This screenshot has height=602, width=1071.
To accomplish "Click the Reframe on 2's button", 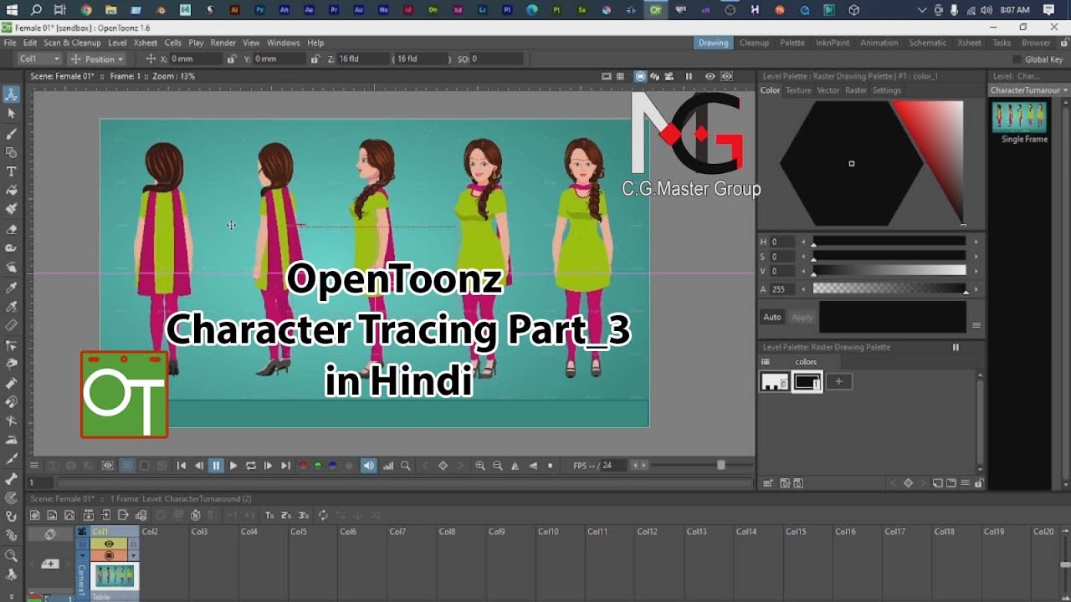I will tap(286, 515).
